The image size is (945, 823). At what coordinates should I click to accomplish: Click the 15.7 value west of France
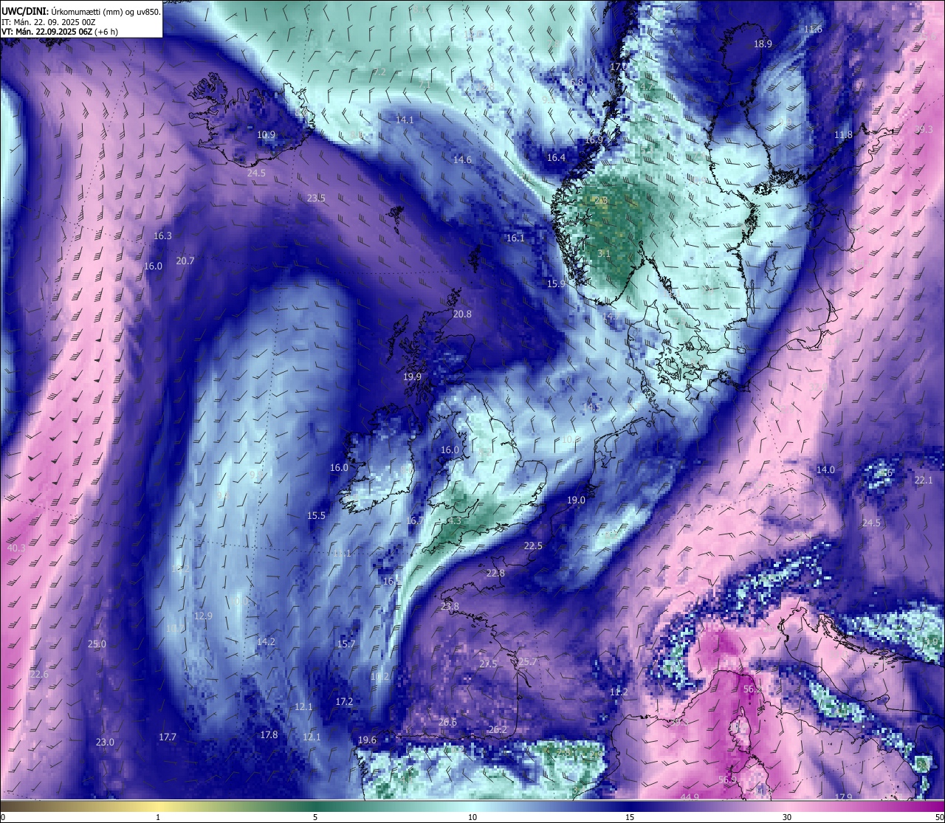tap(346, 644)
